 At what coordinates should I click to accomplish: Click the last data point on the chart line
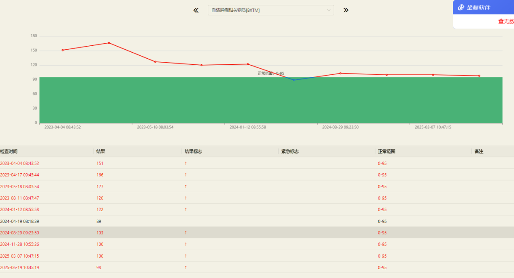pyautogui.click(x=479, y=76)
